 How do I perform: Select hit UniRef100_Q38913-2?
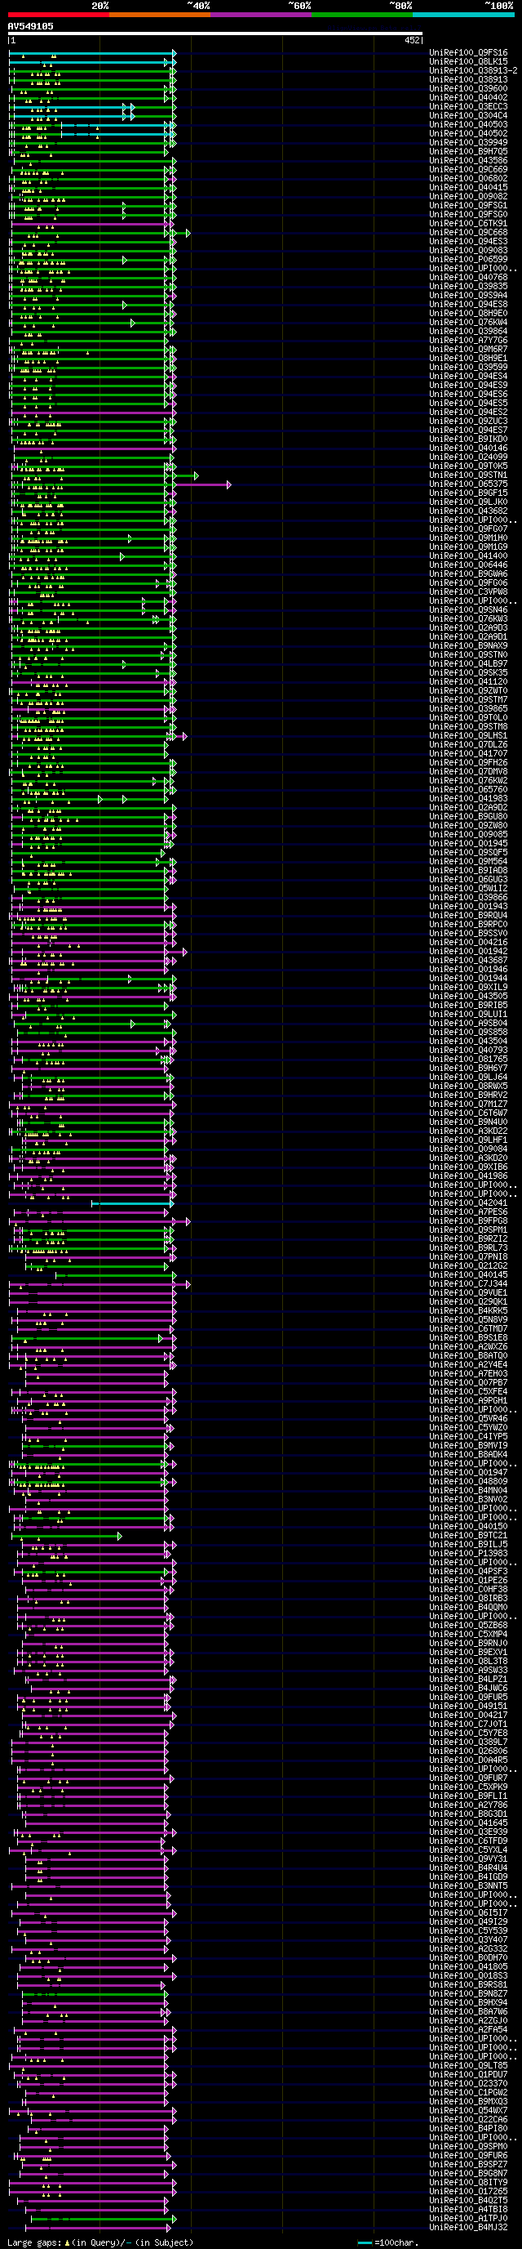coord(473,71)
